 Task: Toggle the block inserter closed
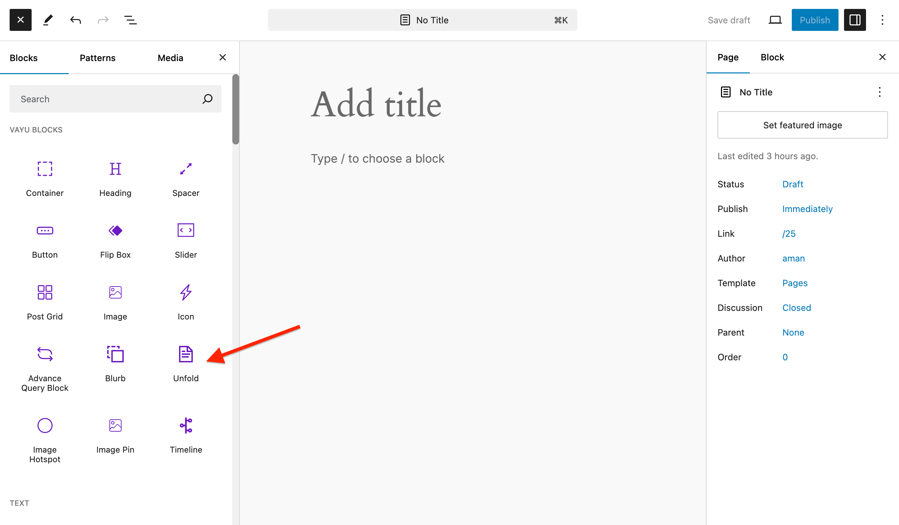pos(20,20)
